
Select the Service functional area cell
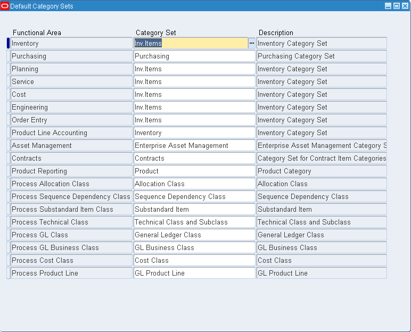[x=71, y=81]
